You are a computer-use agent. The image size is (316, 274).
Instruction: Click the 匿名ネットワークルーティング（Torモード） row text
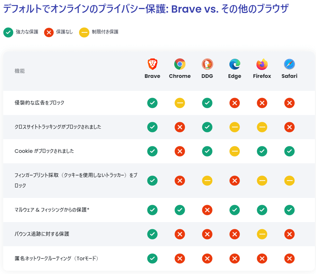(x=56, y=258)
